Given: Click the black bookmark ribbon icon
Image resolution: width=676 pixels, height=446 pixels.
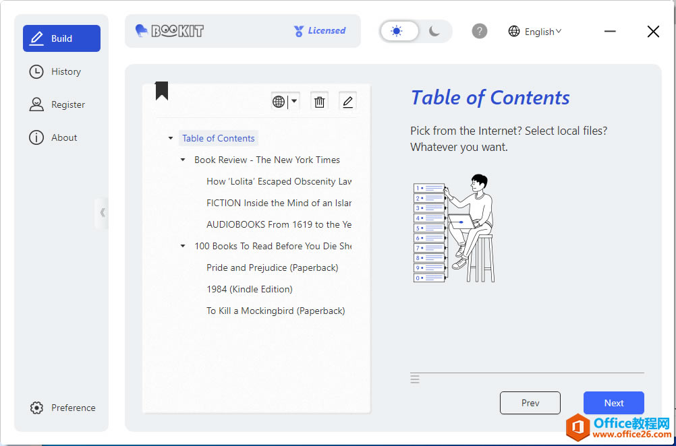Looking at the screenshot, I should click(162, 91).
